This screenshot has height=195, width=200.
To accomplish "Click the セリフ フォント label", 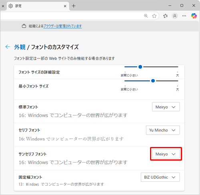I will (29, 130).
